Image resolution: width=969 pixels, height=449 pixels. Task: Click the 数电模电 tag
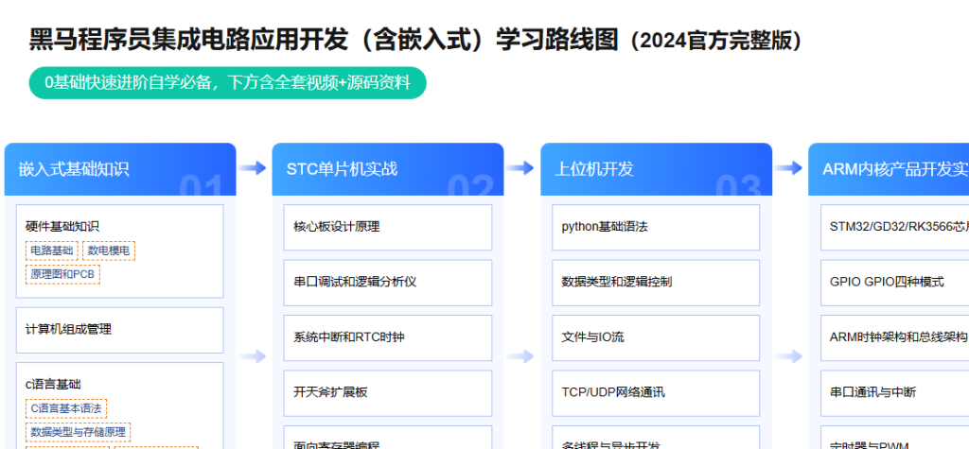tap(108, 250)
